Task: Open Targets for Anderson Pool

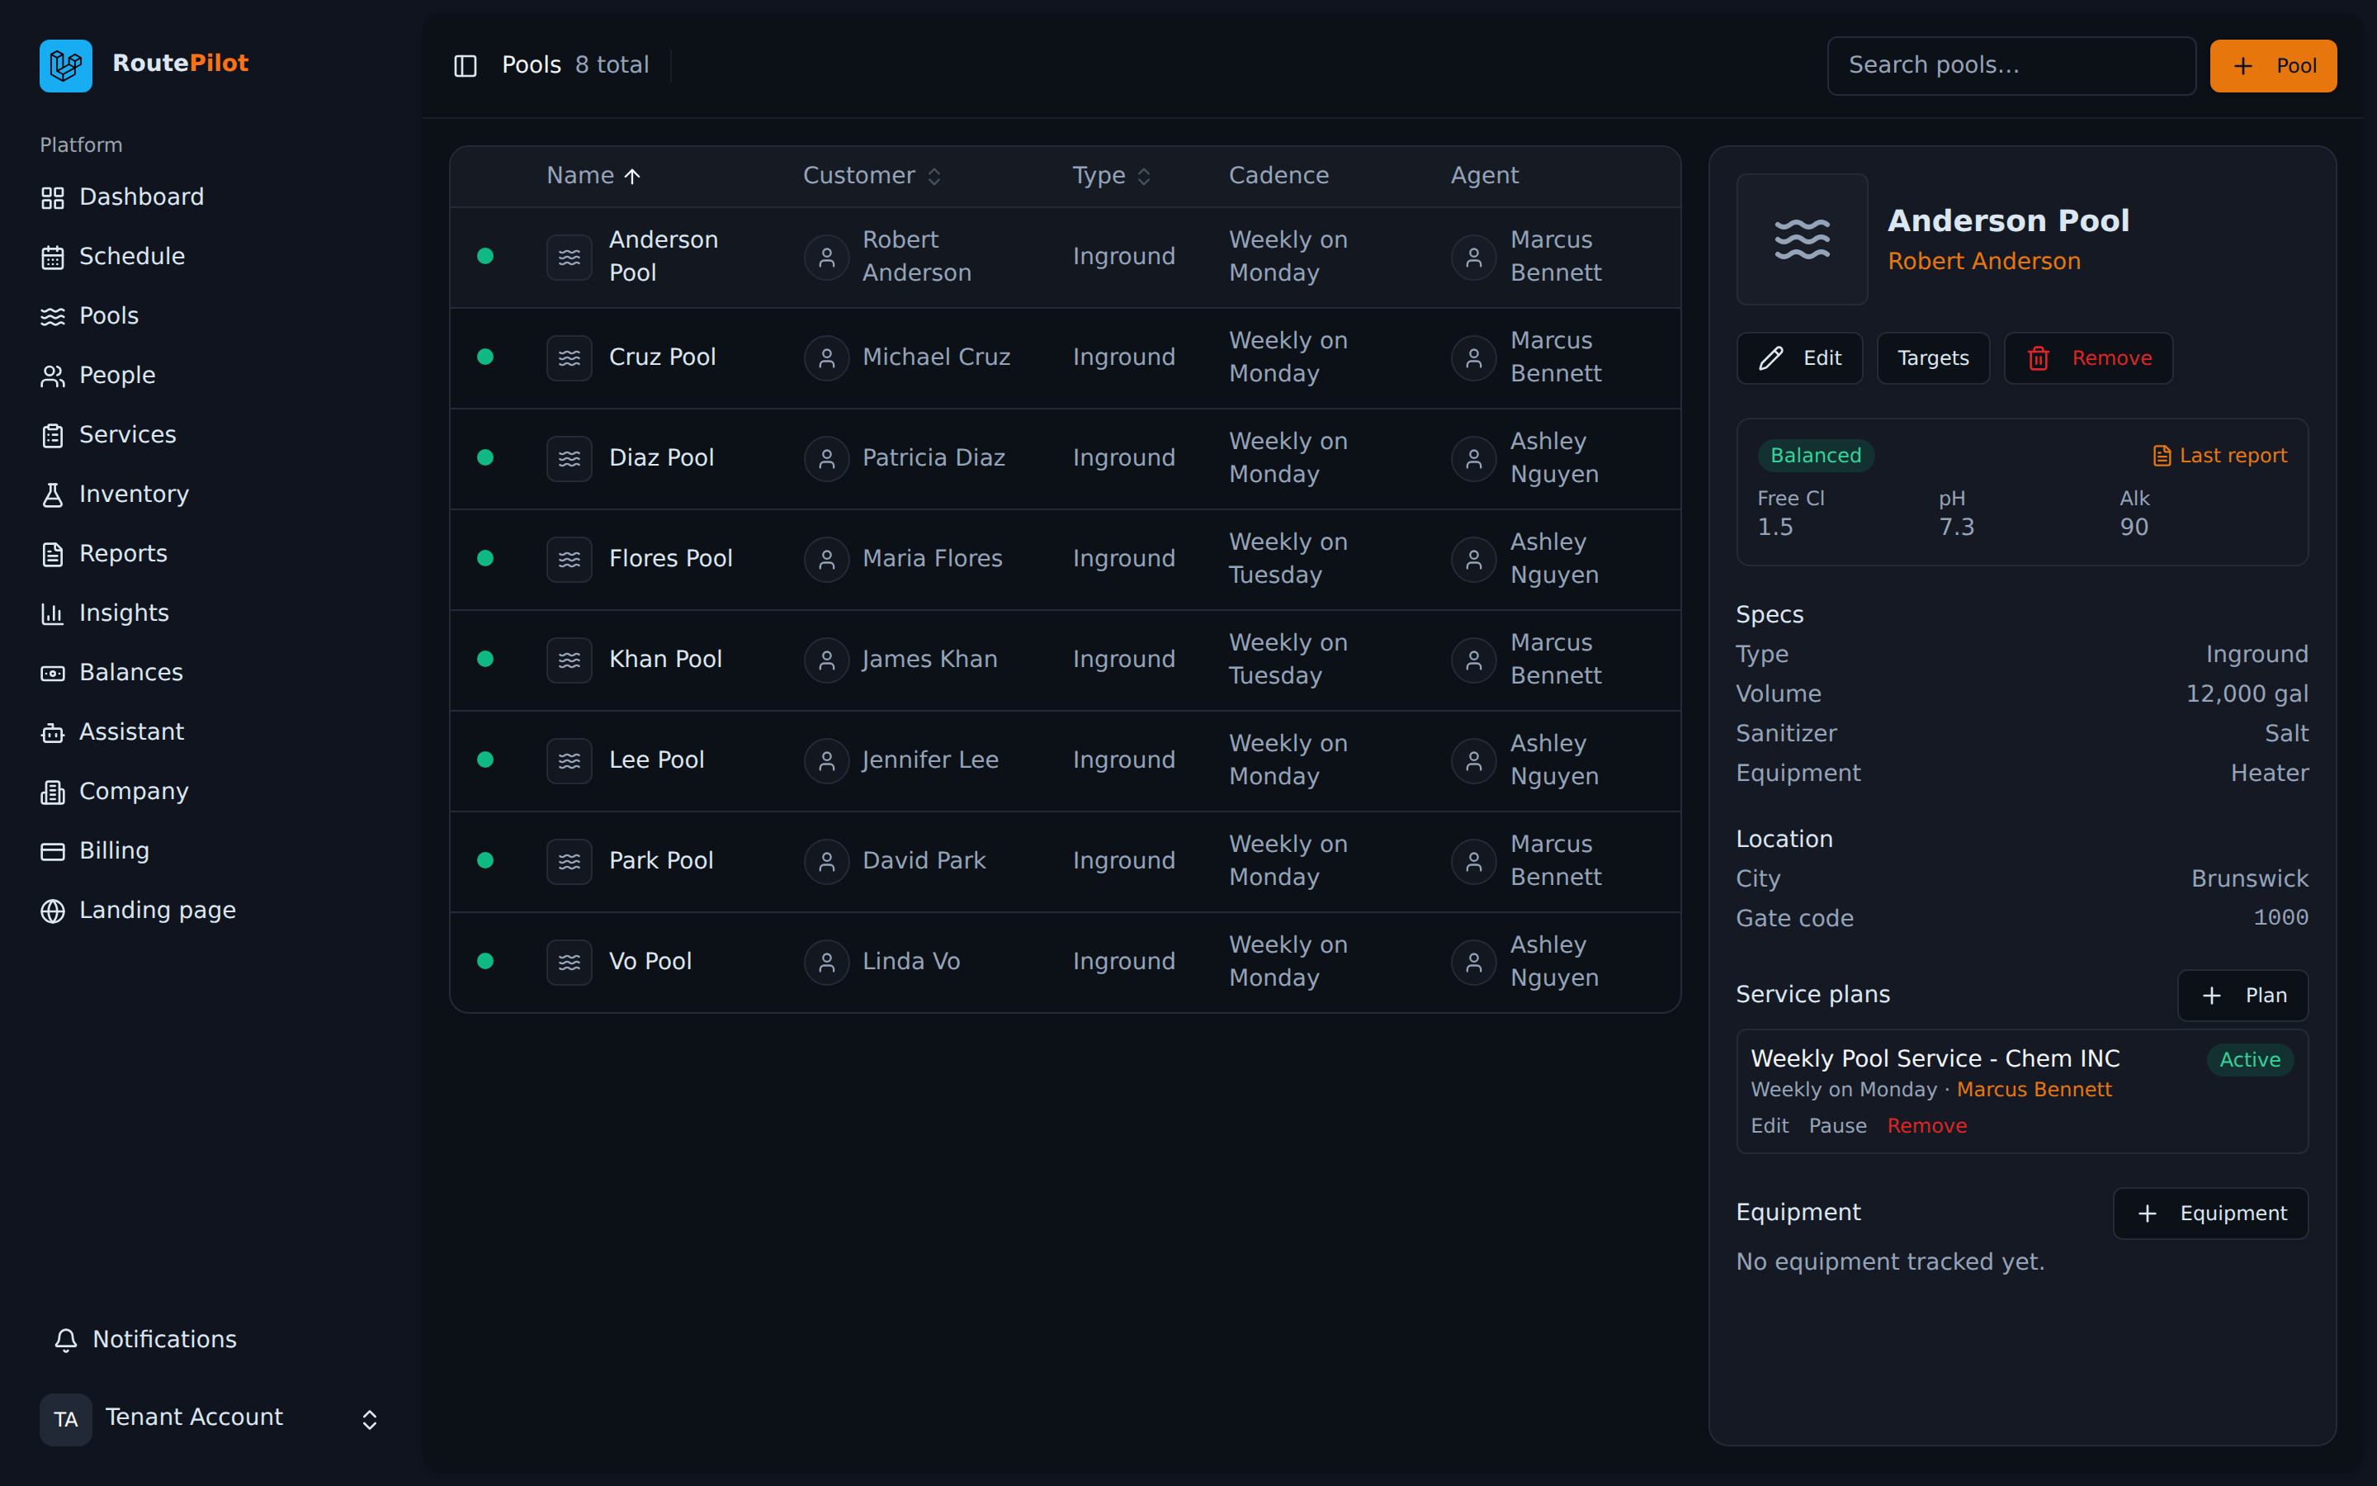Action: point(1932,359)
